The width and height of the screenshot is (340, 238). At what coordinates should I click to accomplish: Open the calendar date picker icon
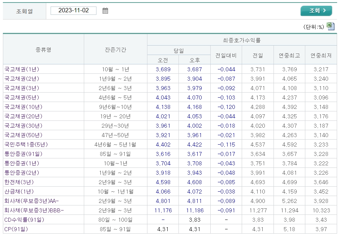(105, 10)
